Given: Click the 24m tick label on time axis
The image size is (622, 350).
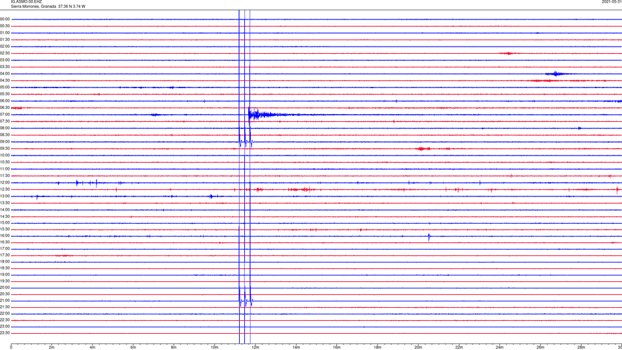Looking at the screenshot, I should click(500, 347).
